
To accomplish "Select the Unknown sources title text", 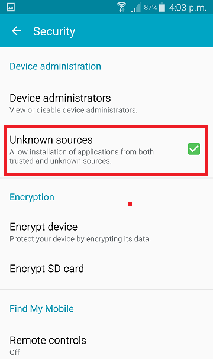I will [x=51, y=140].
